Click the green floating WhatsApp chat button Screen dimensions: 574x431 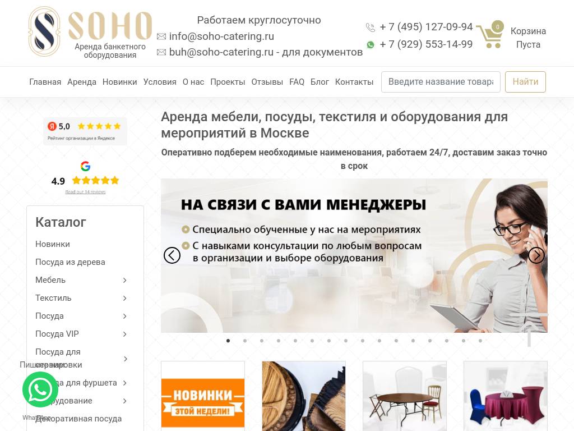click(40, 389)
